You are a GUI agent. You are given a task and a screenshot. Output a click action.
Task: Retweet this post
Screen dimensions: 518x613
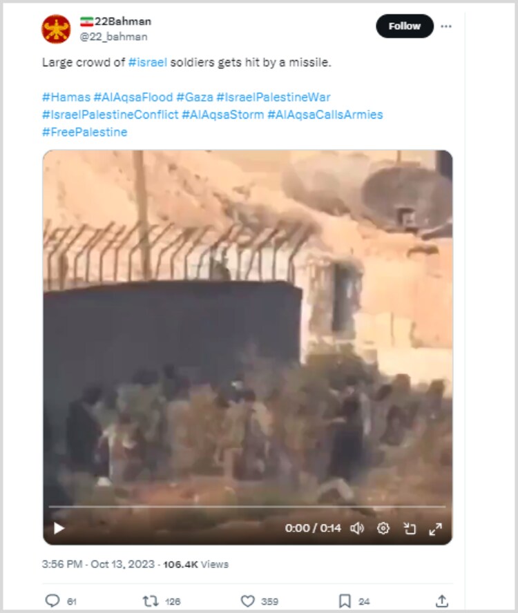[151, 601]
